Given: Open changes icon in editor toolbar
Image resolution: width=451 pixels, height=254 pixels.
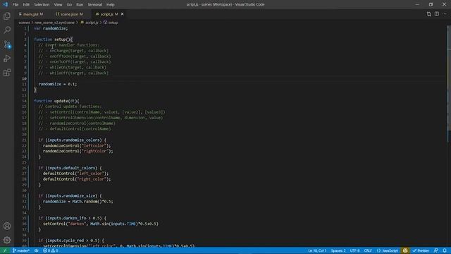Looking at the screenshot, I should [x=429, y=14].
